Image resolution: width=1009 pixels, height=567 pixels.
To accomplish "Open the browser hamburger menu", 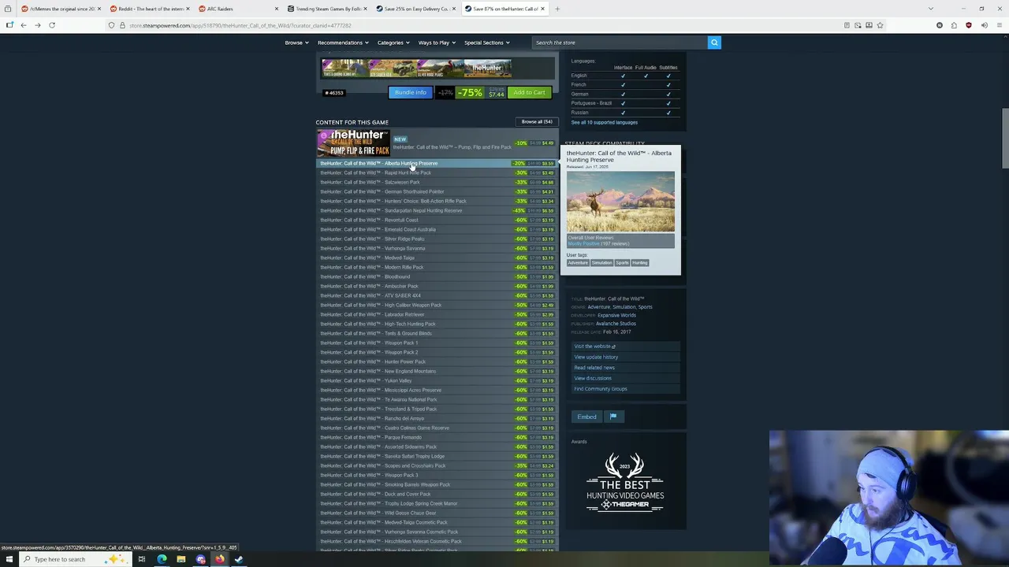I will [x=999, y=25].
